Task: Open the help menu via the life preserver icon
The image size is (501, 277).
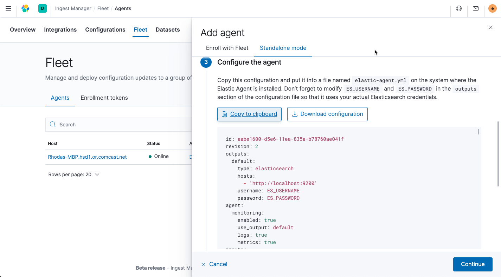Action: 458,8
